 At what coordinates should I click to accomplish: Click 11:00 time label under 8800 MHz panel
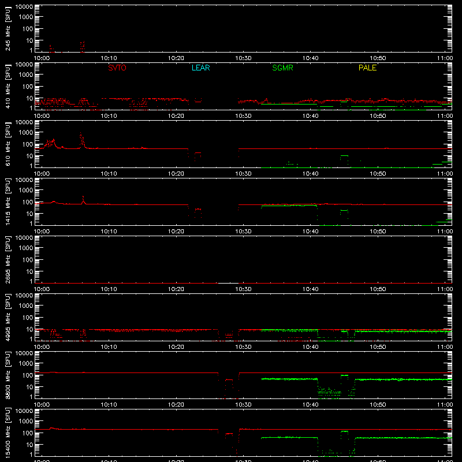[445, 405]
